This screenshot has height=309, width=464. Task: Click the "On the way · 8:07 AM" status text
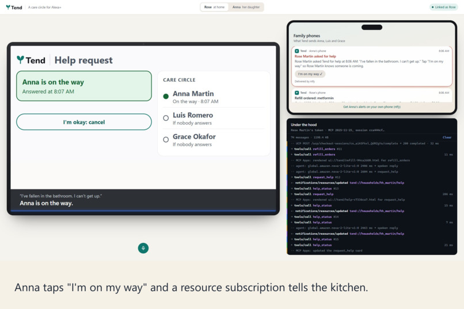tap(196, 101)
